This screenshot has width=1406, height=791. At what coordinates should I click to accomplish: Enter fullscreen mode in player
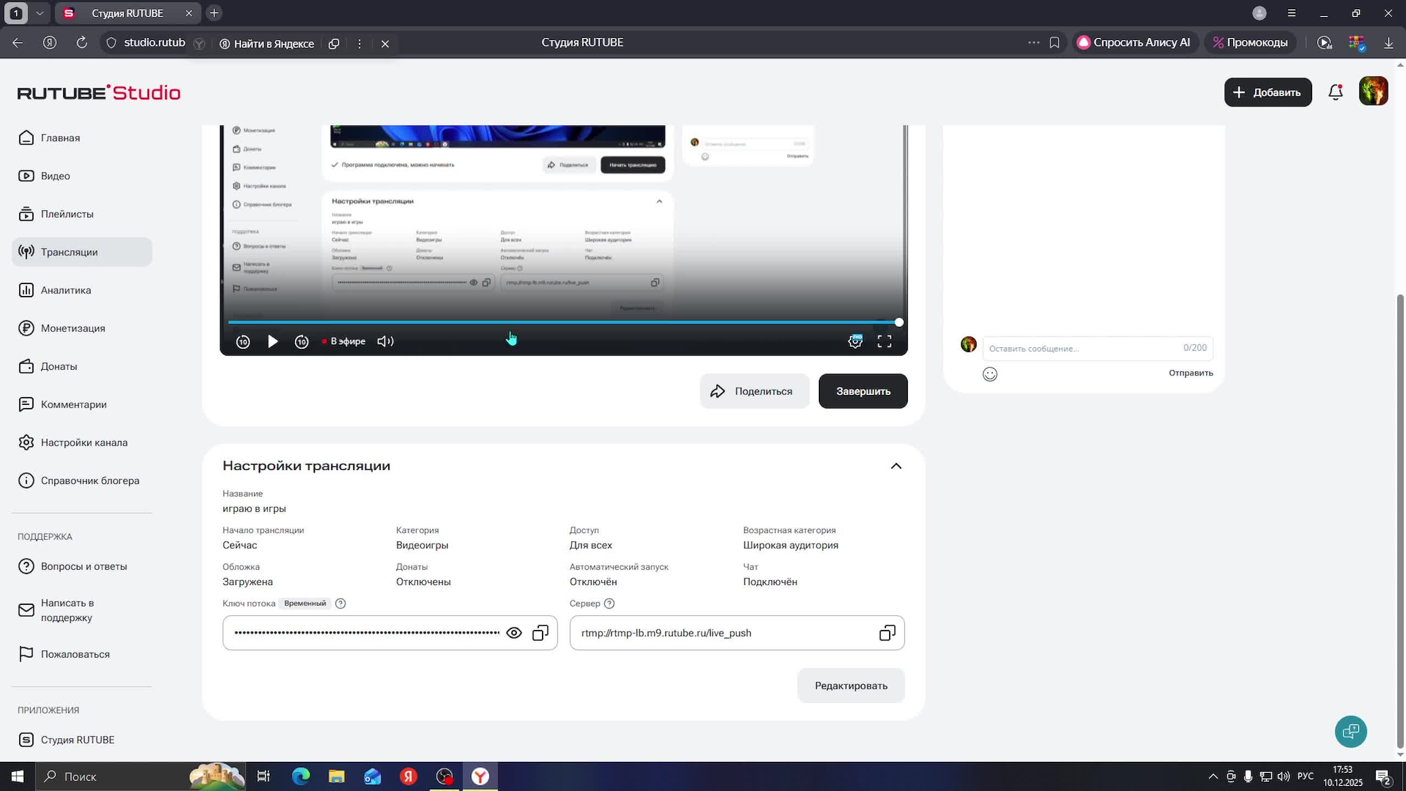point(884,341)
